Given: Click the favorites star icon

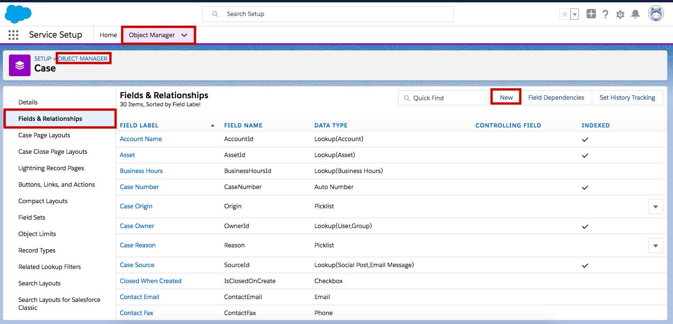Looking at the screenshot, I should 564,14.
